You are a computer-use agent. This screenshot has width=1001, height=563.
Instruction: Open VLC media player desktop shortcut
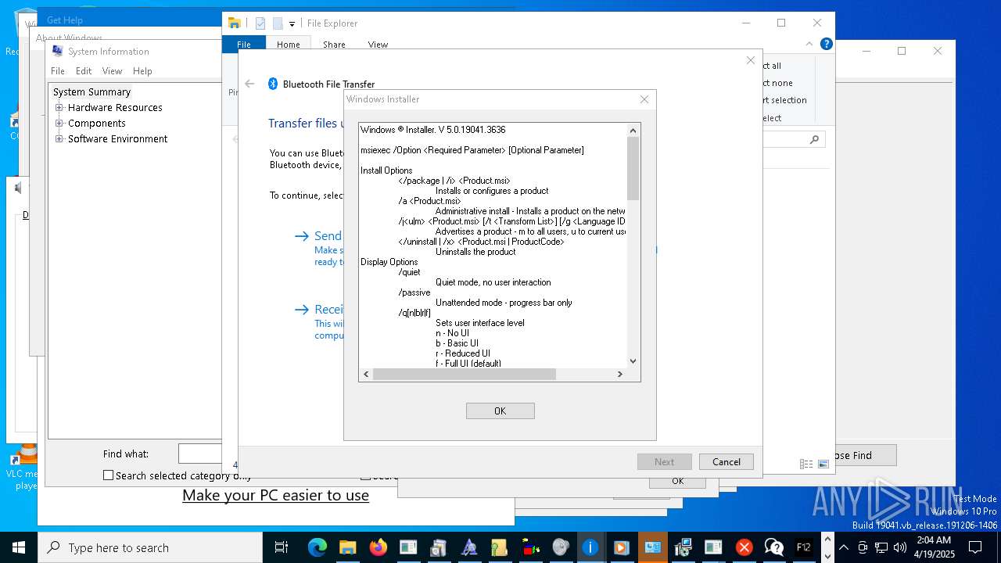click(25, 468)
